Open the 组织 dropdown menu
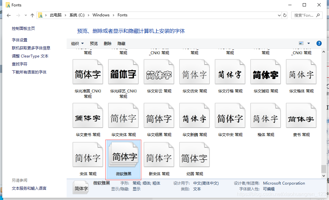Screen dimensions: 329x200 click(x=77, y=44)
